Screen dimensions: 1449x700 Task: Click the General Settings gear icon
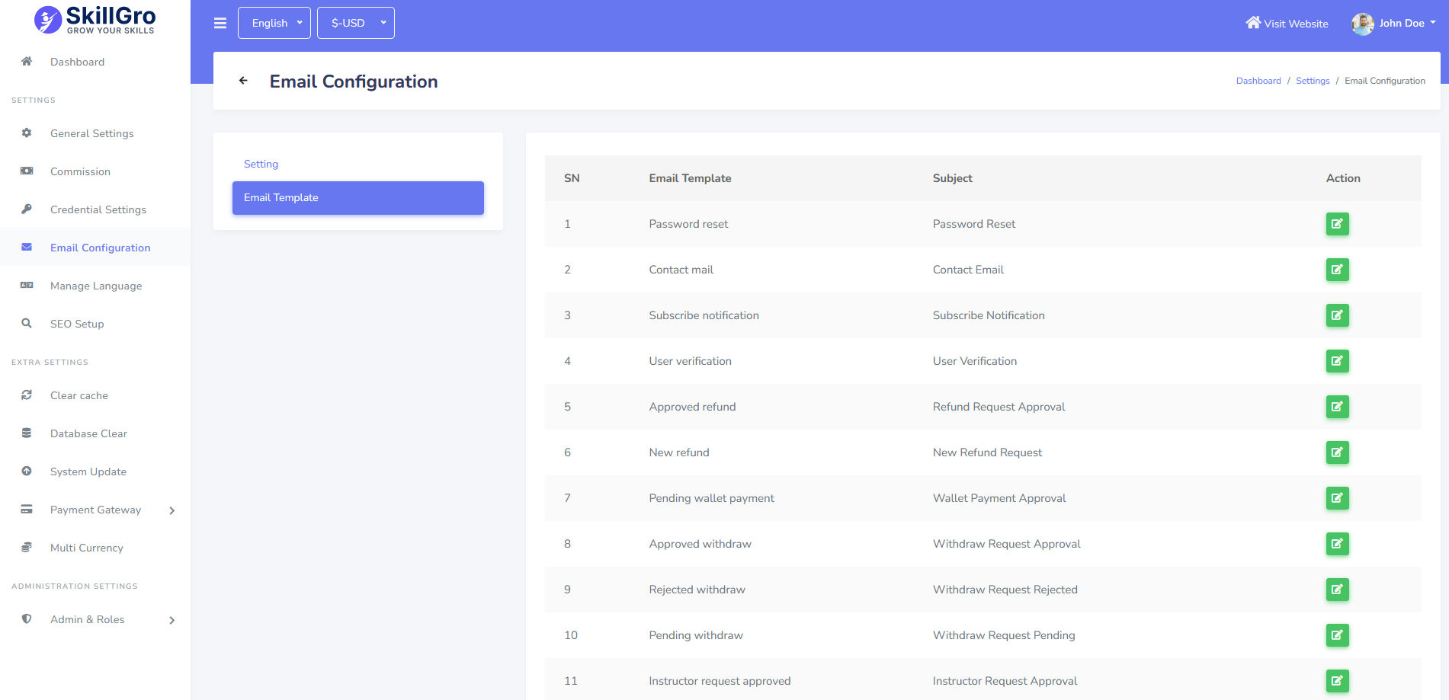27,133
